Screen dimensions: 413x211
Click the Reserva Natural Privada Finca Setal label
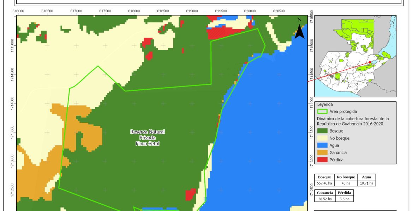(148, 138)
